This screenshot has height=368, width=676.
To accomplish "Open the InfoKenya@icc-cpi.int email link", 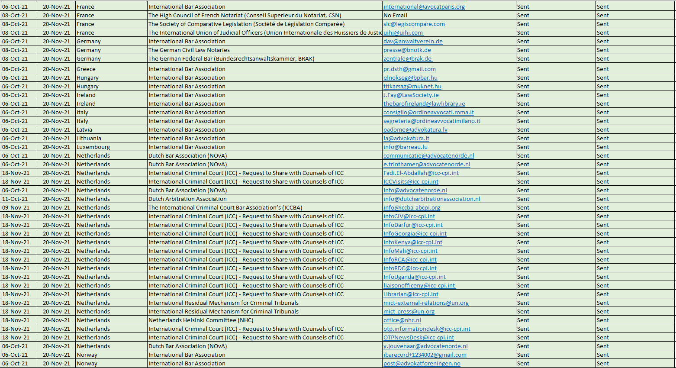I will 413,242.
